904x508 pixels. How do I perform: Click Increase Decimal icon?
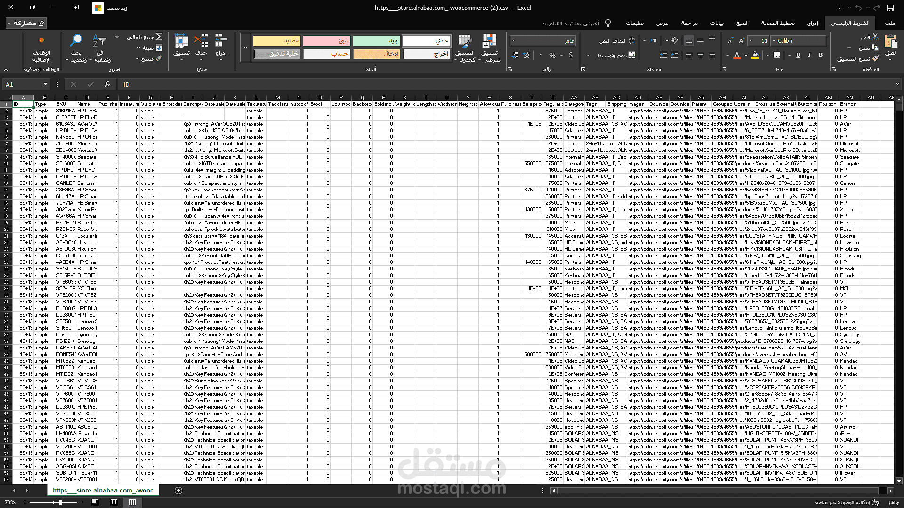[x=526, y=55]
